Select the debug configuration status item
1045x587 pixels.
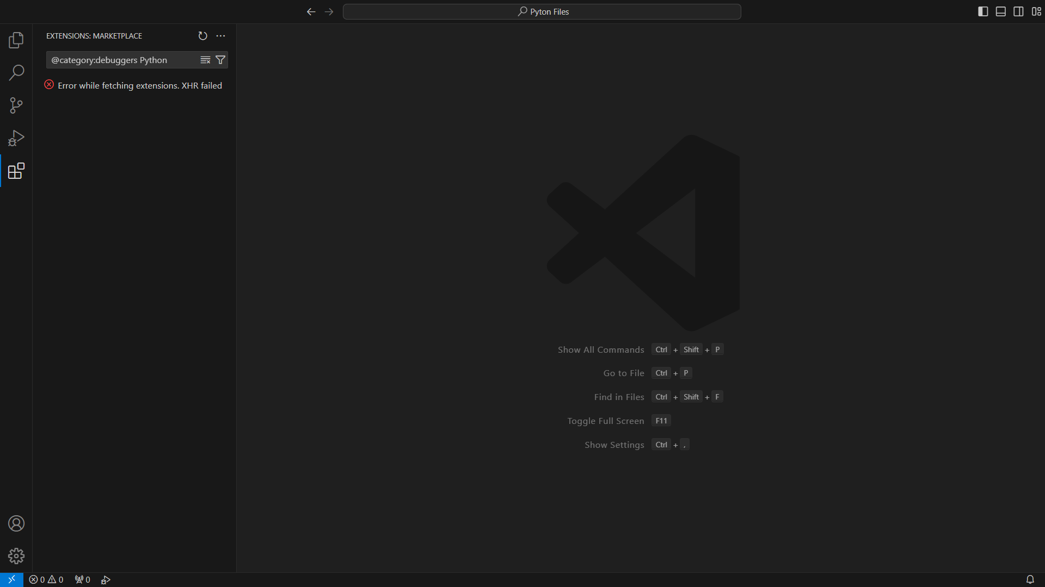[106, 580]
